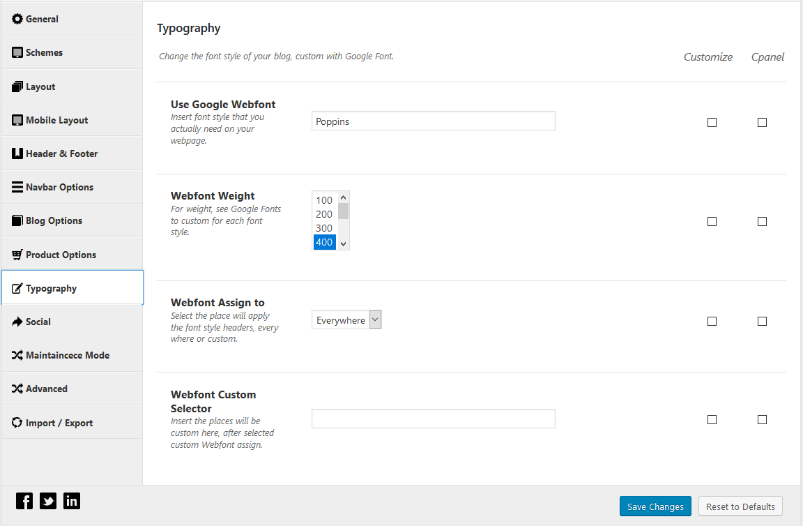The height and width of the screenshot is (526, 803).
Task: Click the Webfont Custom Selector input field
Action: tap(434, 419)
